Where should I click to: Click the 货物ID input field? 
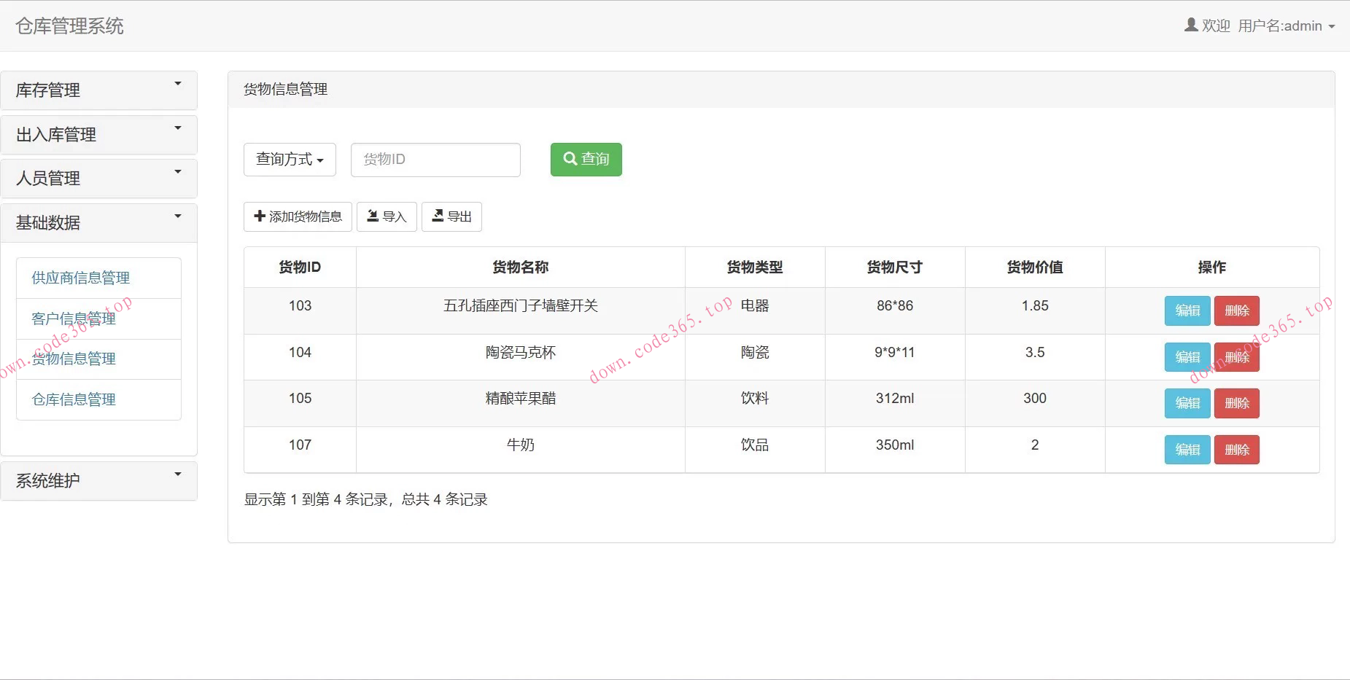[x=435, y=159]
